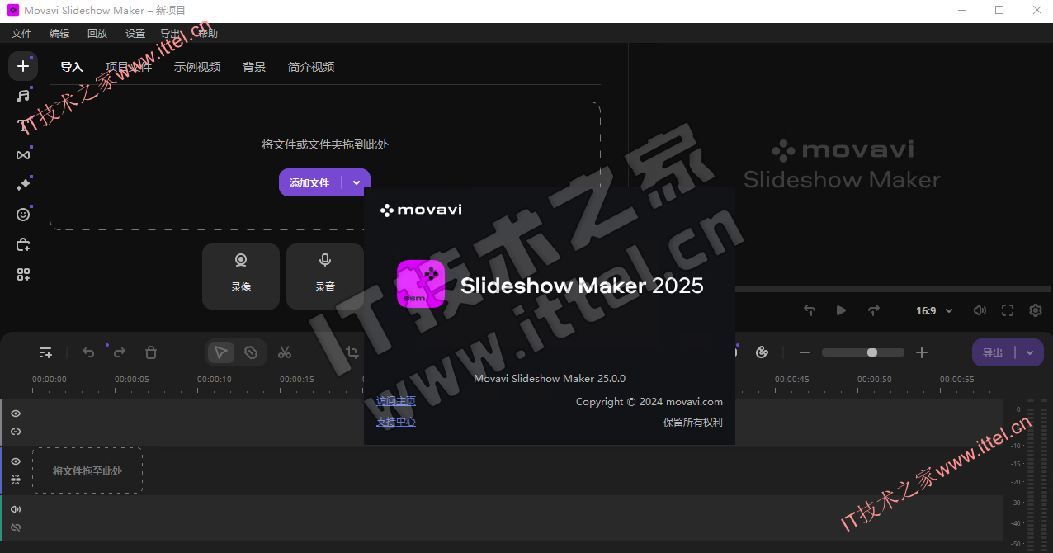Open the Import (+) section in sidebar
Image resolution: width=1053 pixels, height=553 pixels.
[23, 66]
